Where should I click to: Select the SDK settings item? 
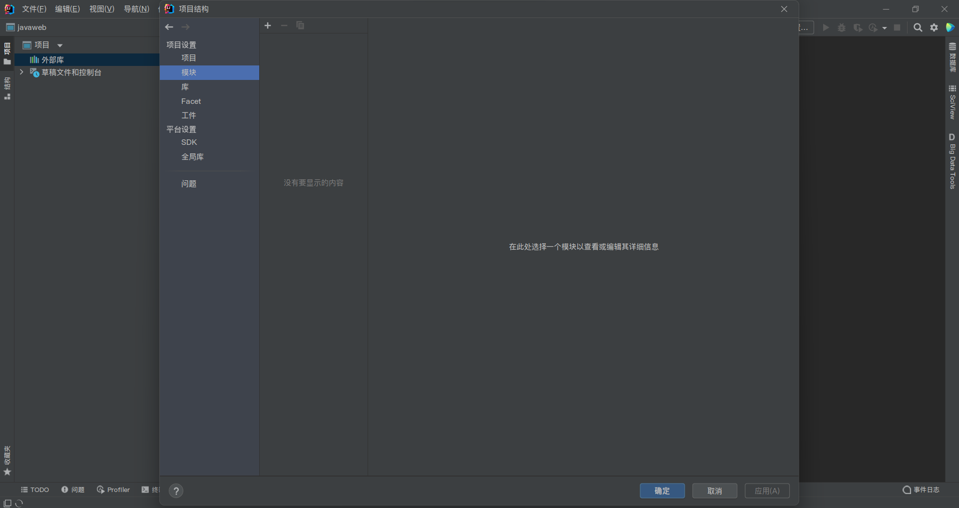coord(189,142)
